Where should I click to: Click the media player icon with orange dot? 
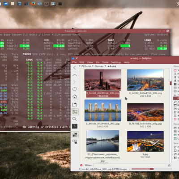[x=47, y=4]
